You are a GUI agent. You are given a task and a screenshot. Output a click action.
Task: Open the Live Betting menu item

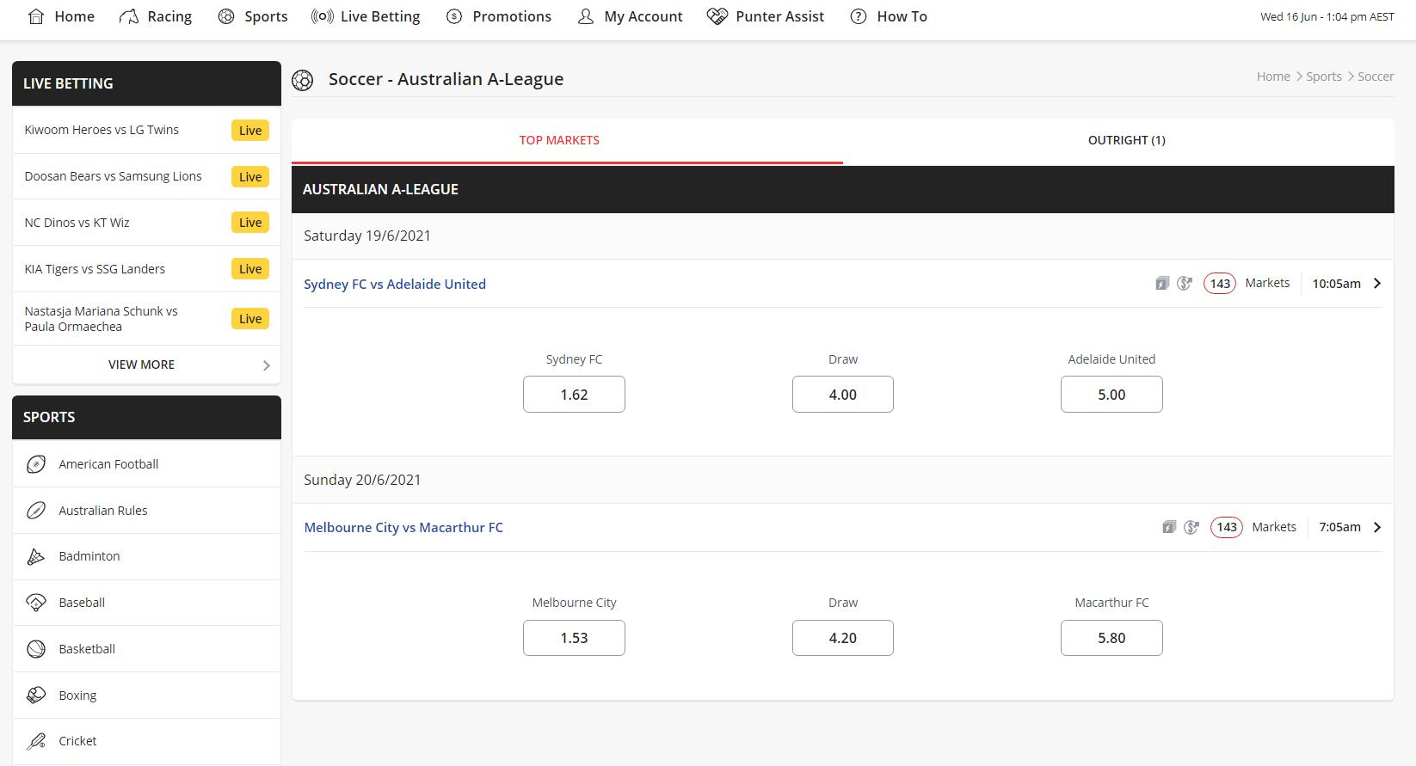pyautogui.click(x=366, y=16)
